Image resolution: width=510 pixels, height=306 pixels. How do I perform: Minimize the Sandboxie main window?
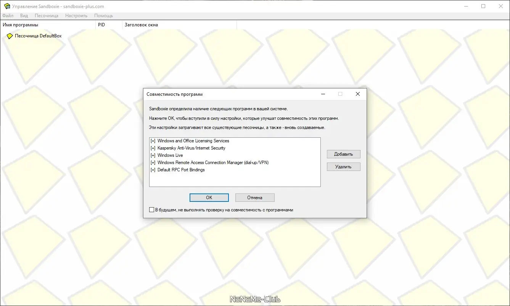(x=466, y=6)
